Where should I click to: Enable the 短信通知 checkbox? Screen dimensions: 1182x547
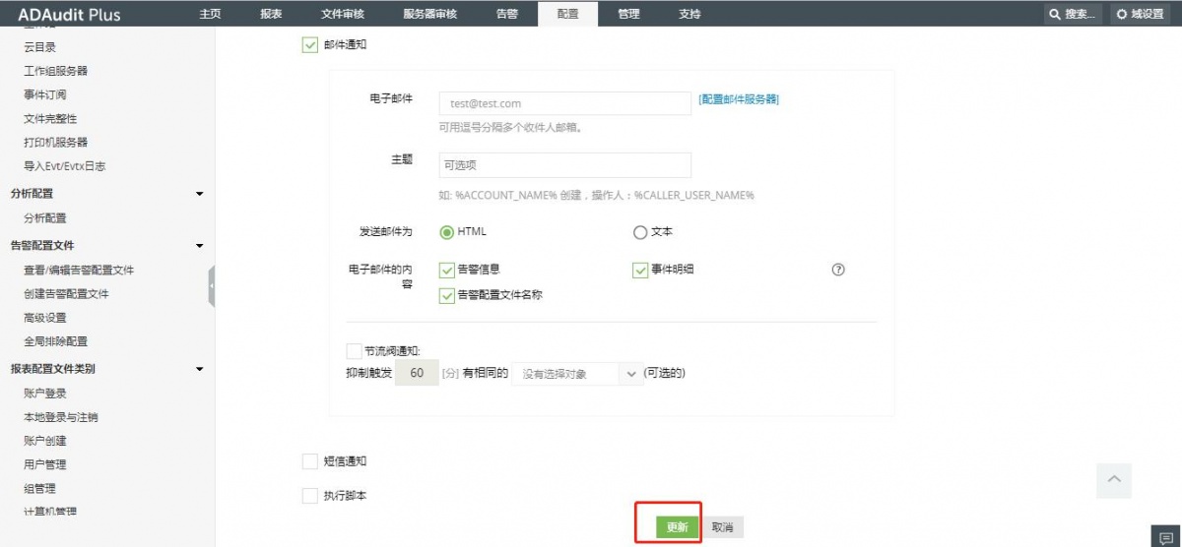click(x=310, y=461)
